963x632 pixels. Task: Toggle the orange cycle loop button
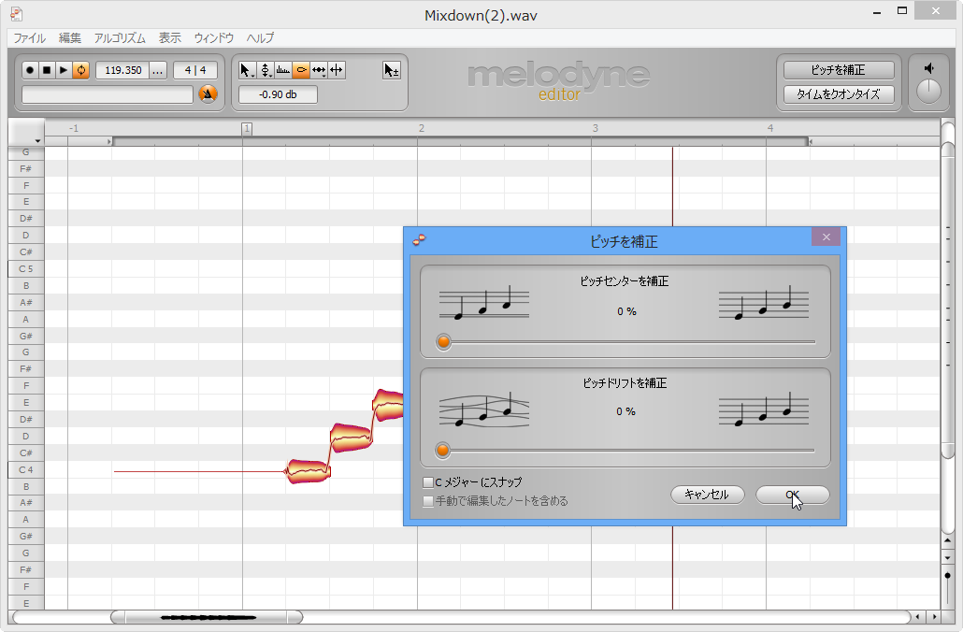click(x=81, y=70)
